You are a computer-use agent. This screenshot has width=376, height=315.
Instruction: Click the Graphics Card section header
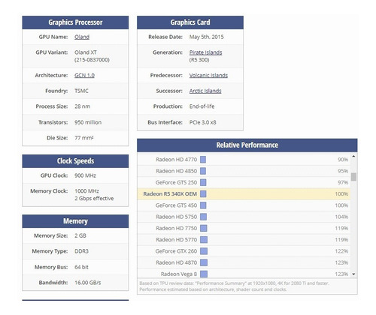coord(190,22)
